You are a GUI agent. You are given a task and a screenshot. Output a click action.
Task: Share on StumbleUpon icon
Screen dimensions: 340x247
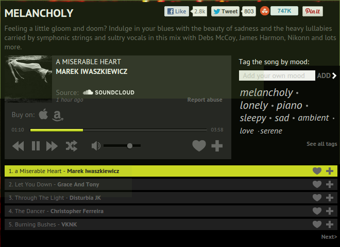[x=265, y=11]
